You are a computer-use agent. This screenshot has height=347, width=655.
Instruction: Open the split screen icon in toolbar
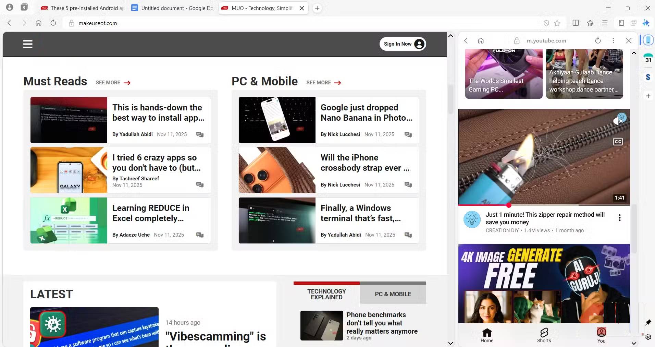tap(576, 23)
